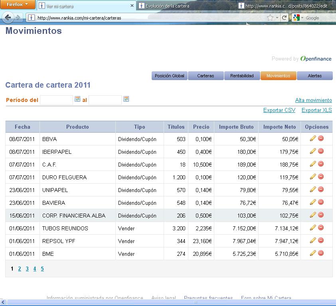Switch to the rankia posts edit browser tab
Viewport: 336px width, 306px height.
click(x=286, y=6)
